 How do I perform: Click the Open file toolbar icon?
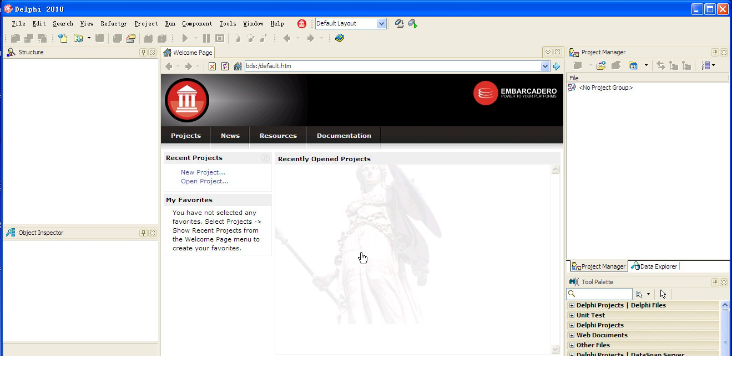78,38
